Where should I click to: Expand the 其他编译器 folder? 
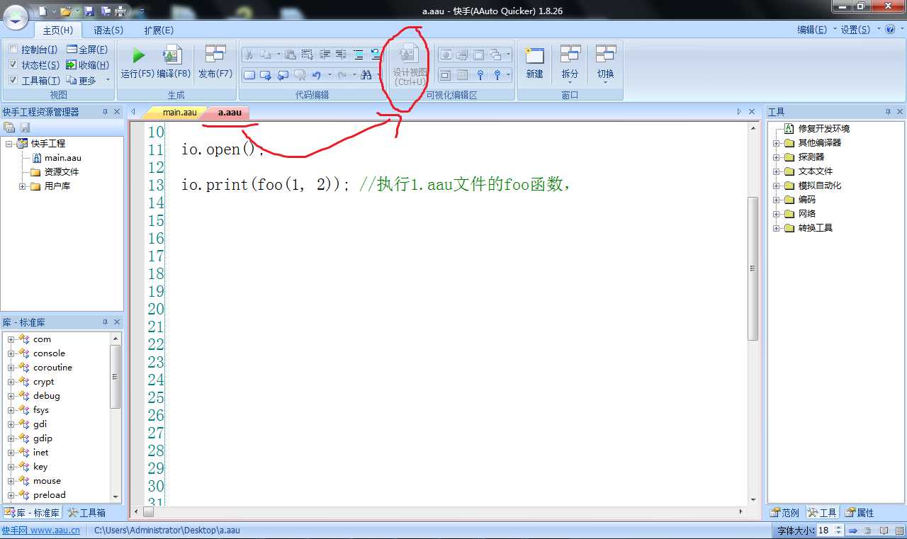(x=777, y=143)
